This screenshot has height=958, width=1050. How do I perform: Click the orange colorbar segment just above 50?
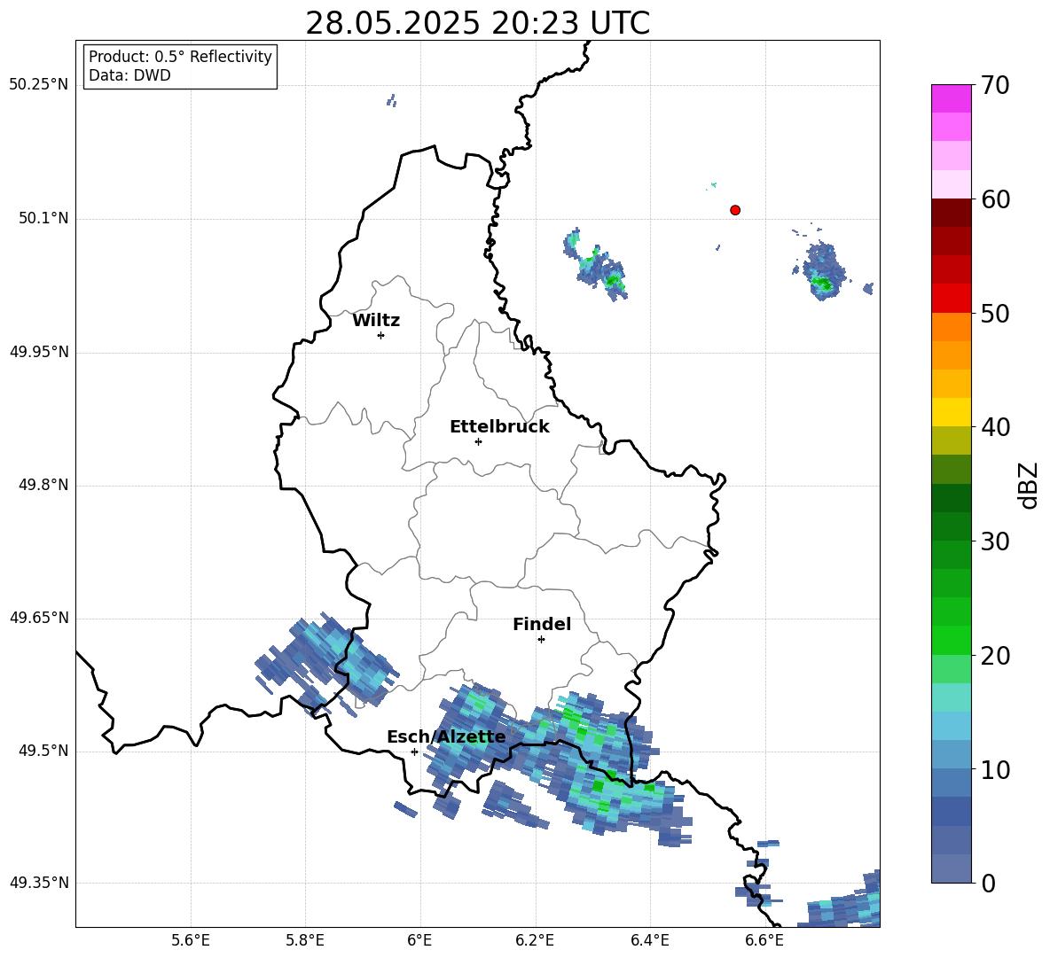(951, 326)
